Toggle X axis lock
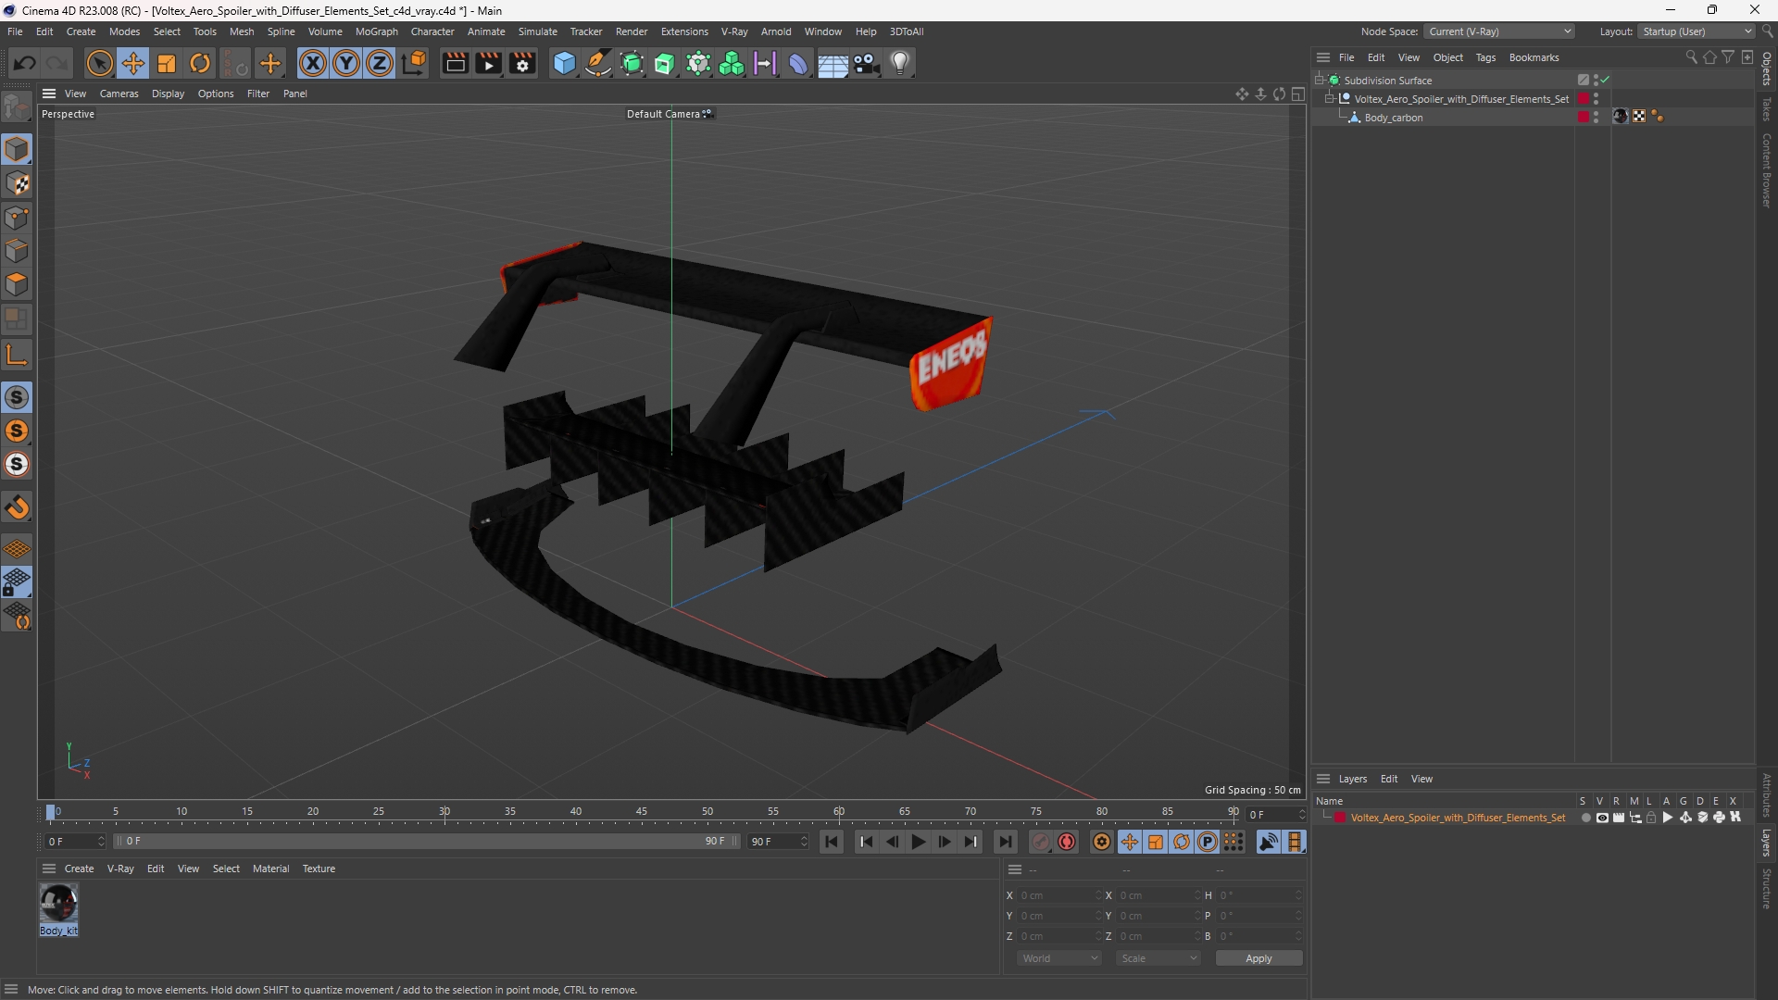 (x=313, y=63)
